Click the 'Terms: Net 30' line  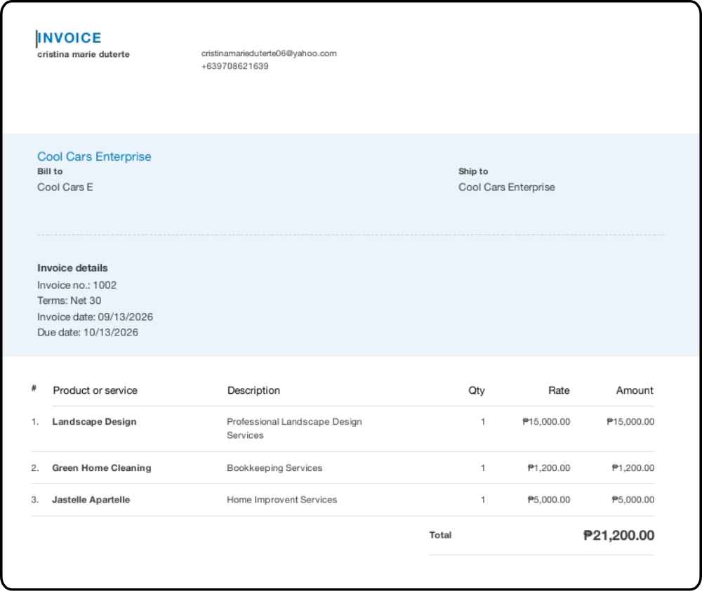pos(69,300)
